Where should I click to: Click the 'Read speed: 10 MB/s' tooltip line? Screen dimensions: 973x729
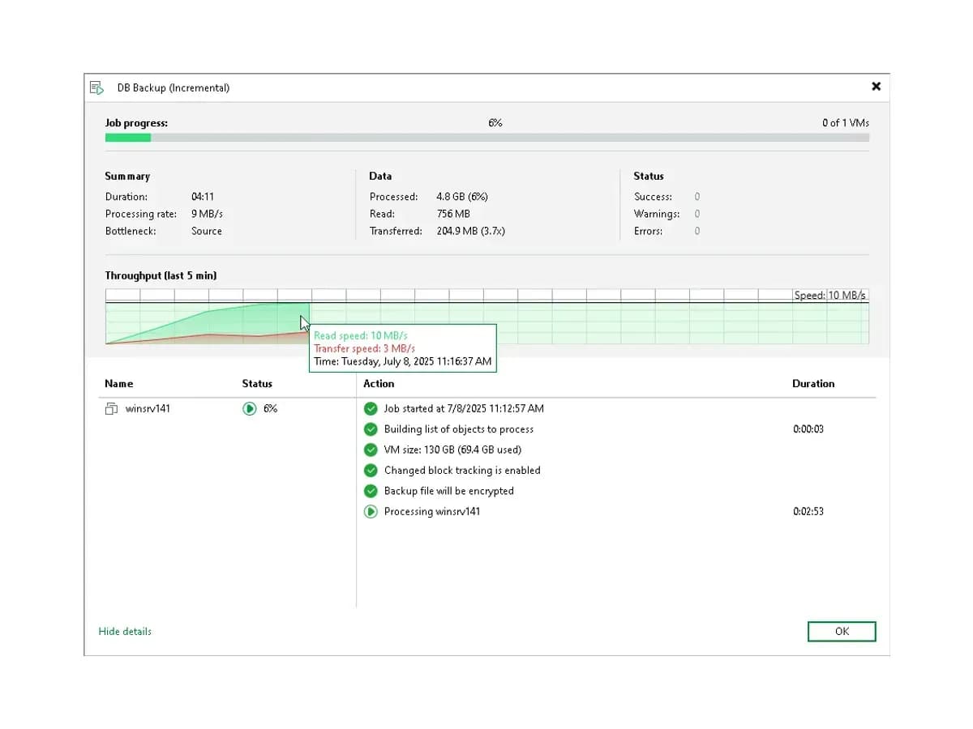tap(361, 335)
